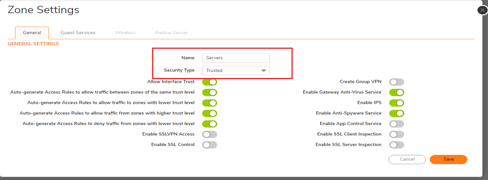This screenshot has width=488, height=180.
Task: Toggle auto-generate rules to lower trust zones
Action: pos(210,103)
